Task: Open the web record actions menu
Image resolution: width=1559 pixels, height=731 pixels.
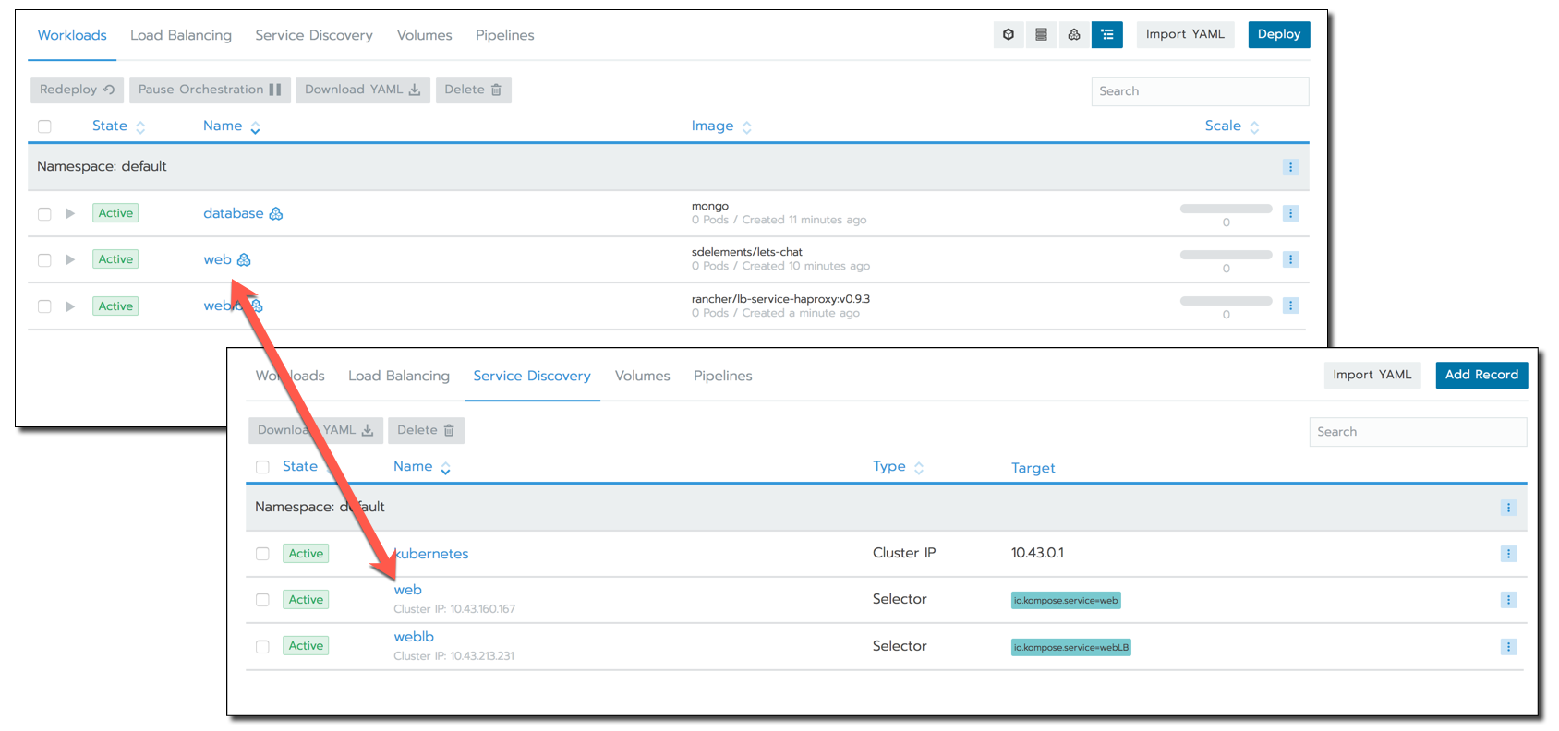Action: 1508,600
